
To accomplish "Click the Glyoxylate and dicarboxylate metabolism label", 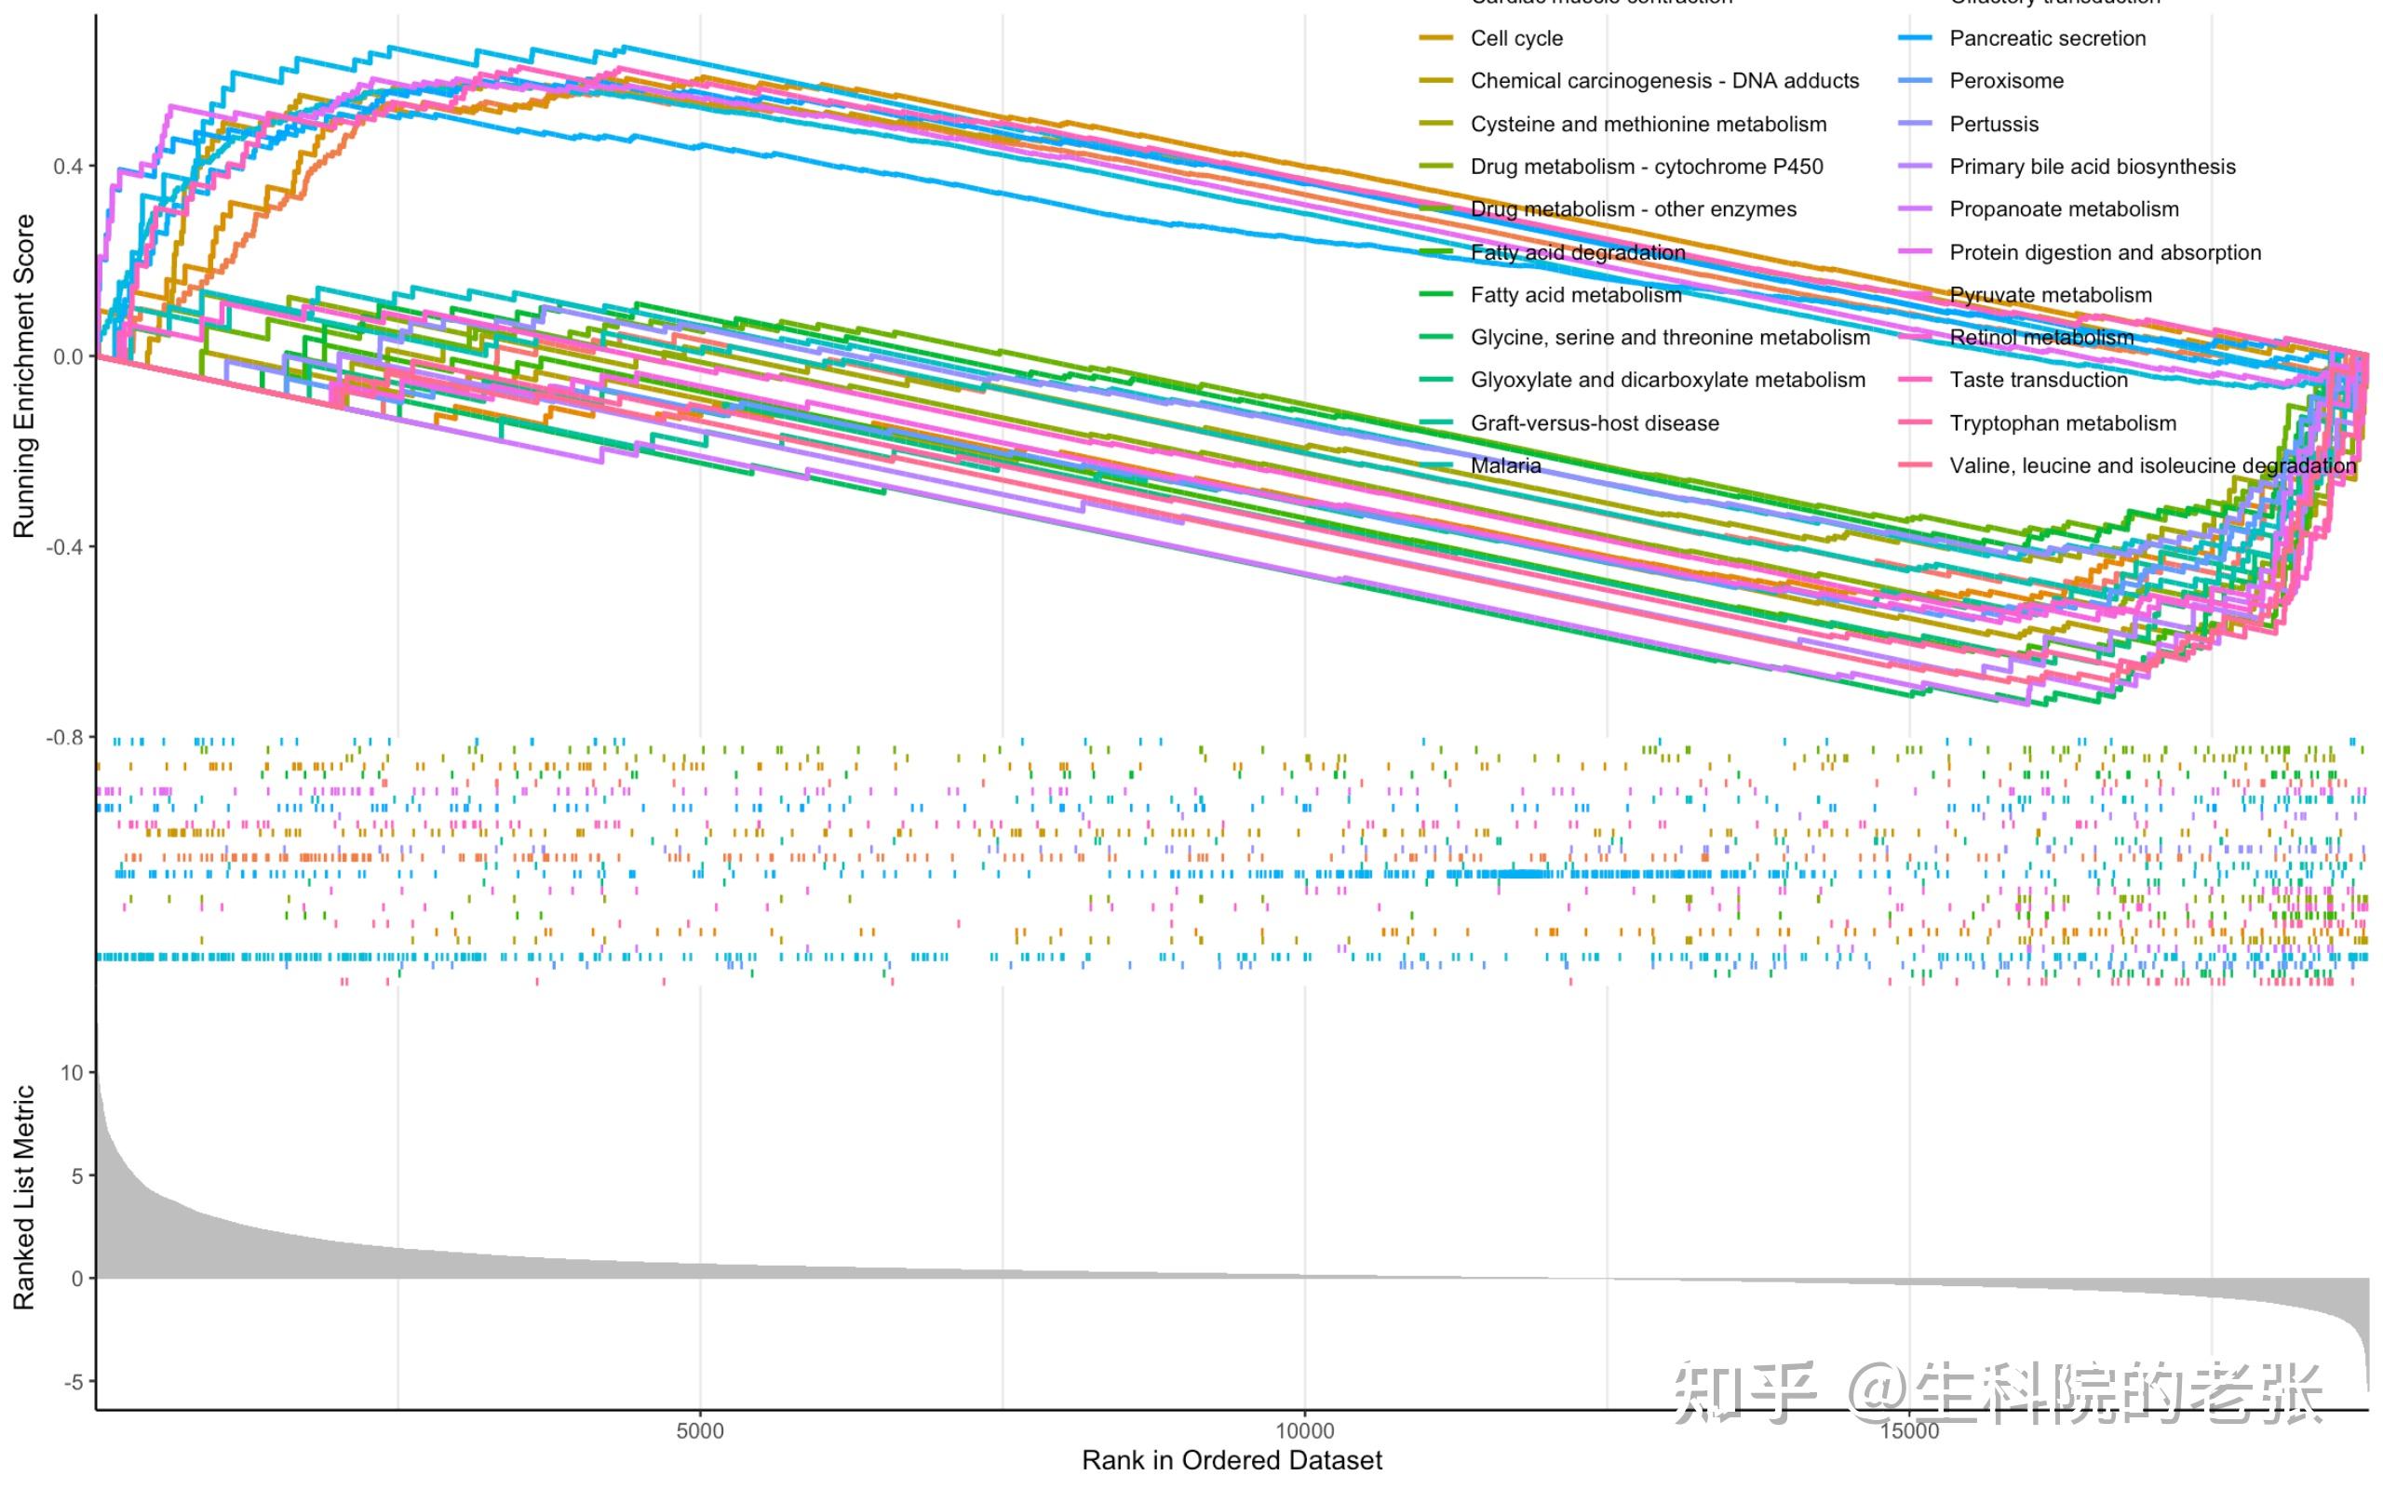I will (x=1667, y=380).
